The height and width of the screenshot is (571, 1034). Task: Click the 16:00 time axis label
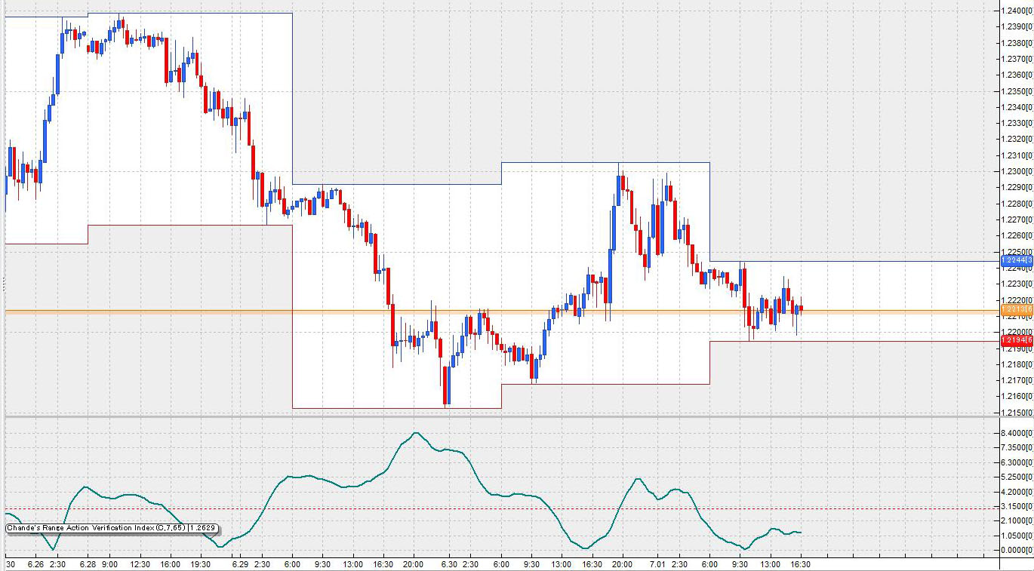171,564
